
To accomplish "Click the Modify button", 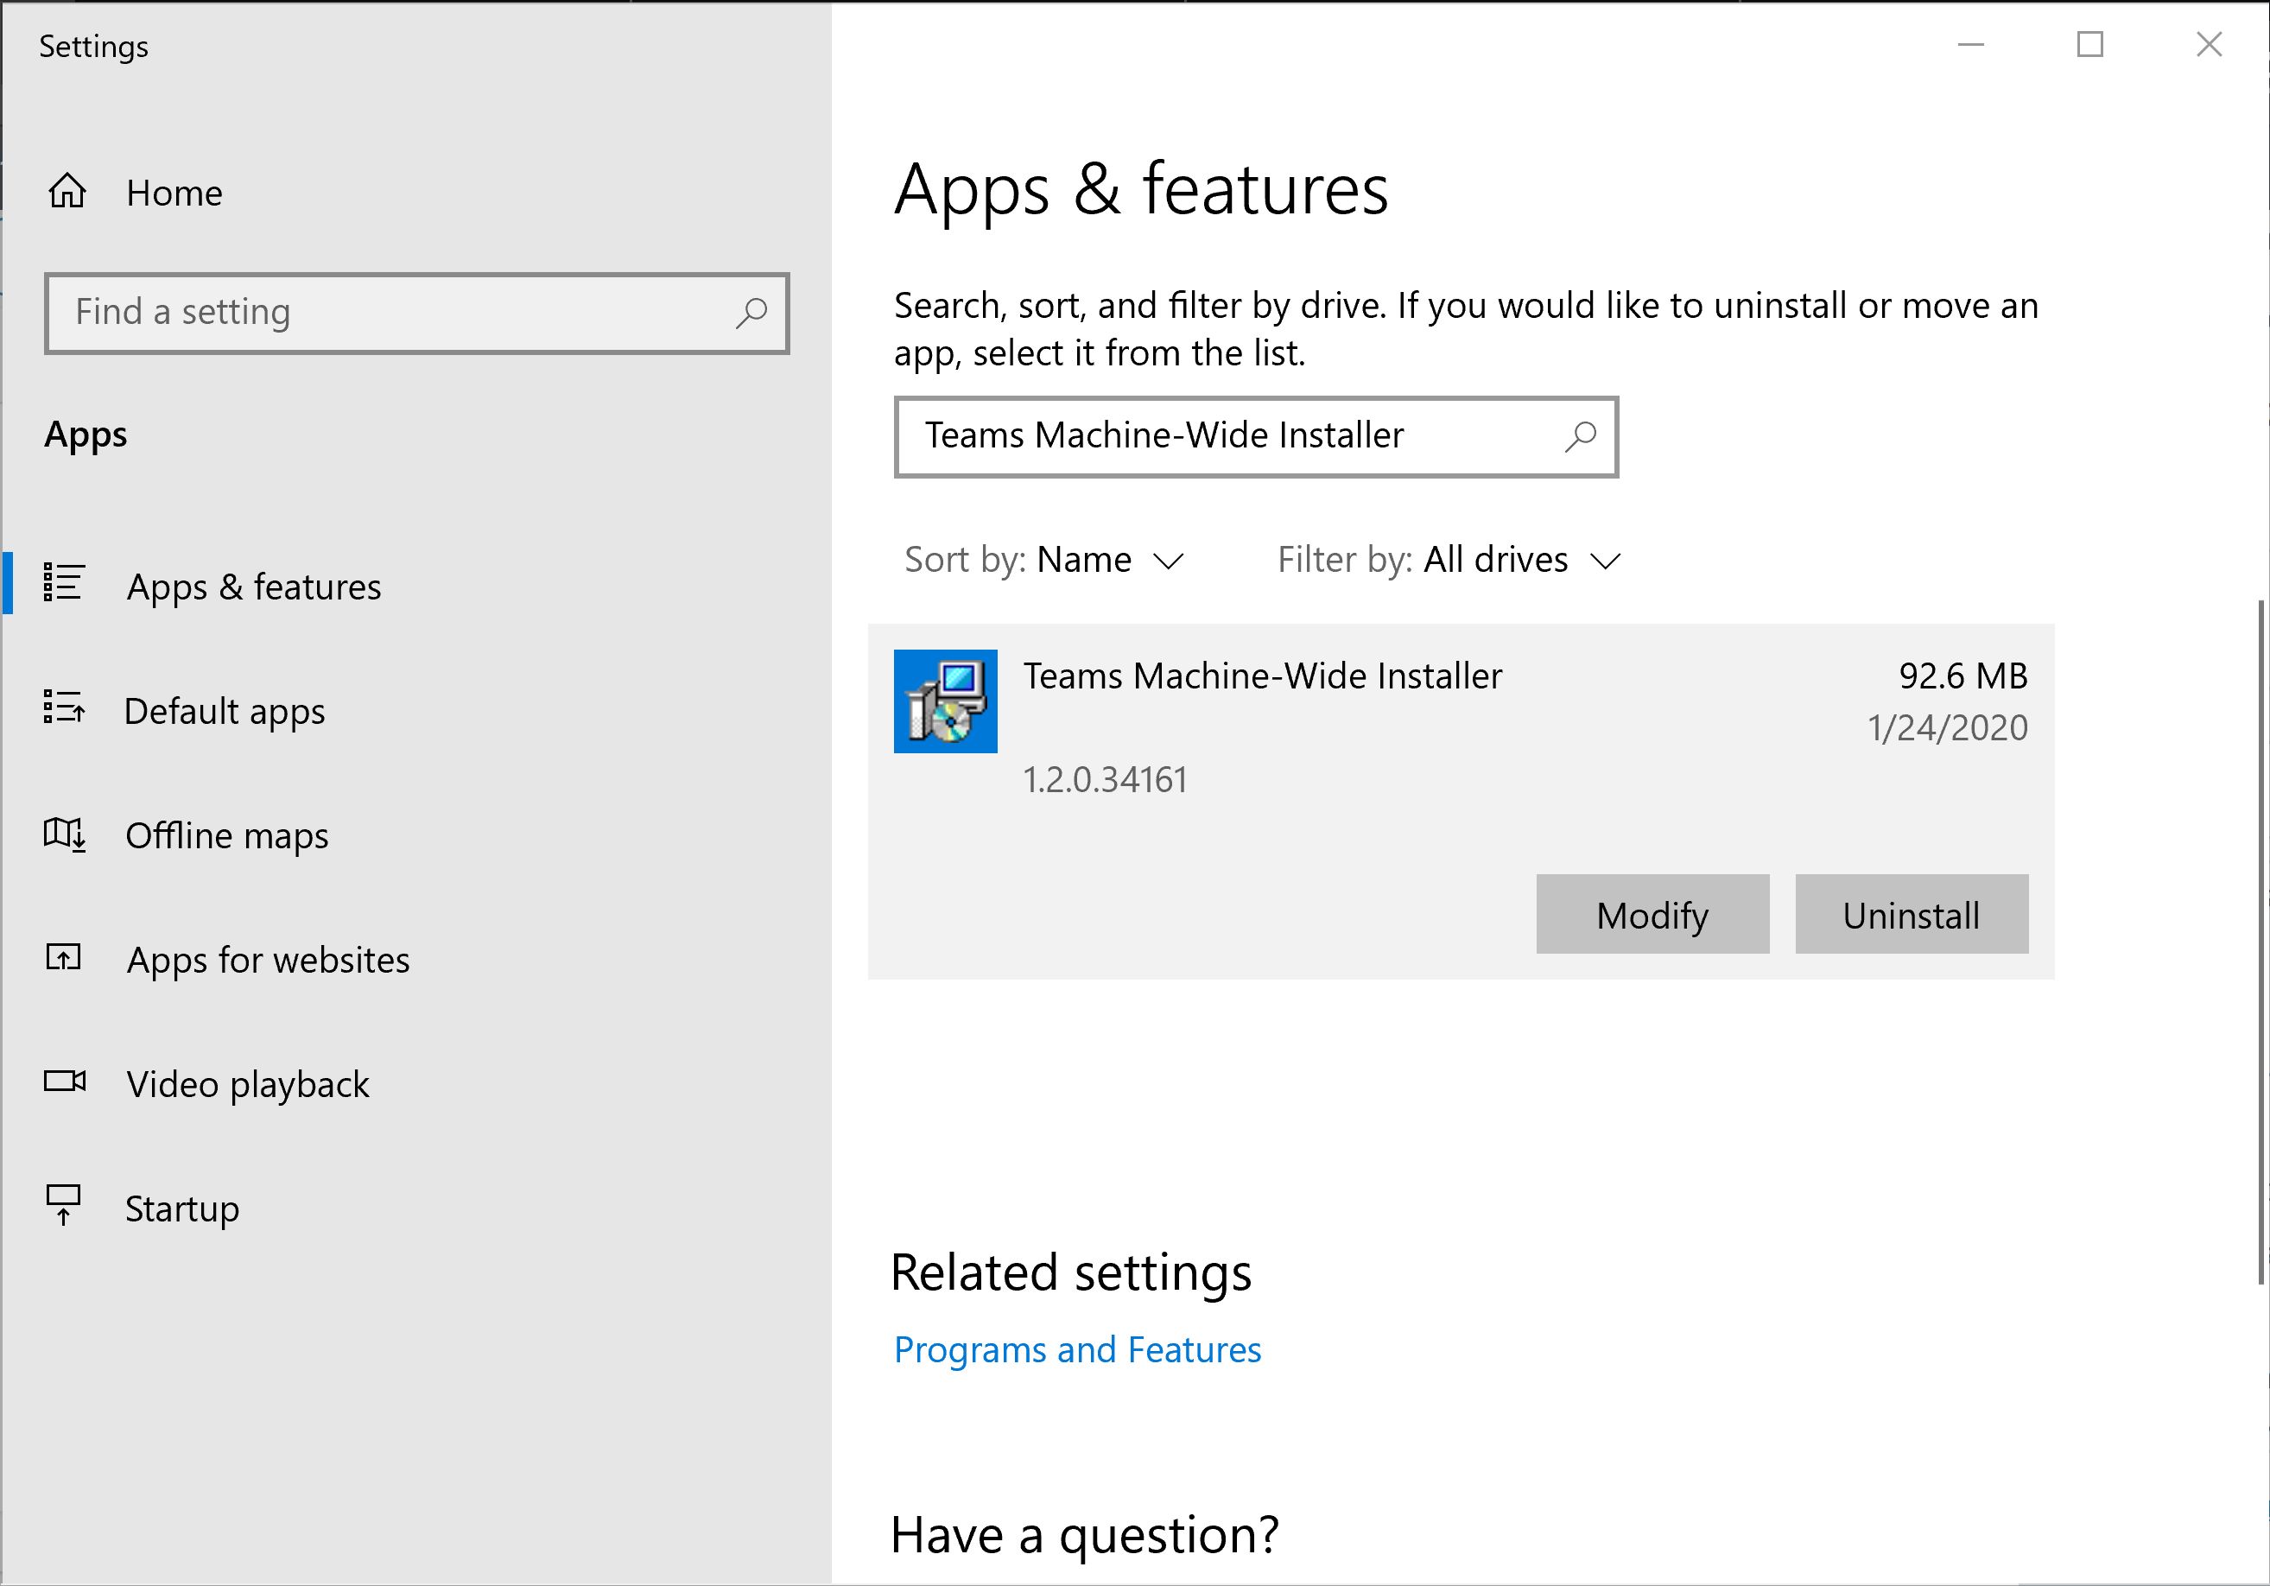I will click(1652, 915).
